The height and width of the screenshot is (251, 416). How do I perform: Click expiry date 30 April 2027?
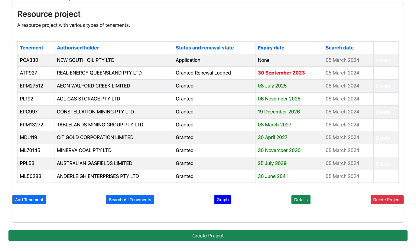pyautogui.click(x=273, y=137)
